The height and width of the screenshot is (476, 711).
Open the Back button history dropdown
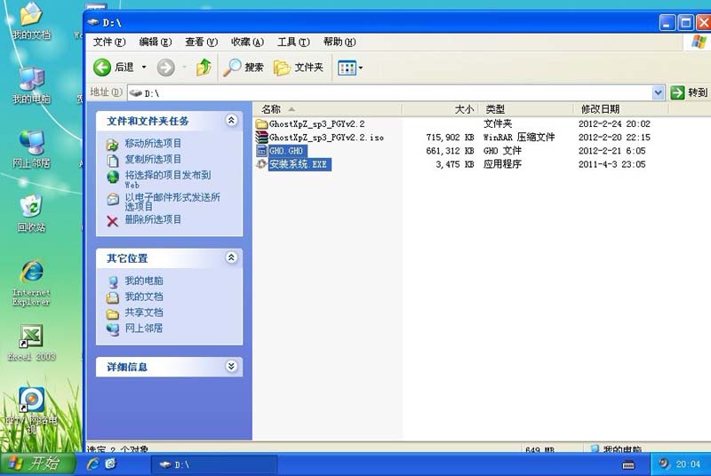pyautogui.click(x=144, y=67)
